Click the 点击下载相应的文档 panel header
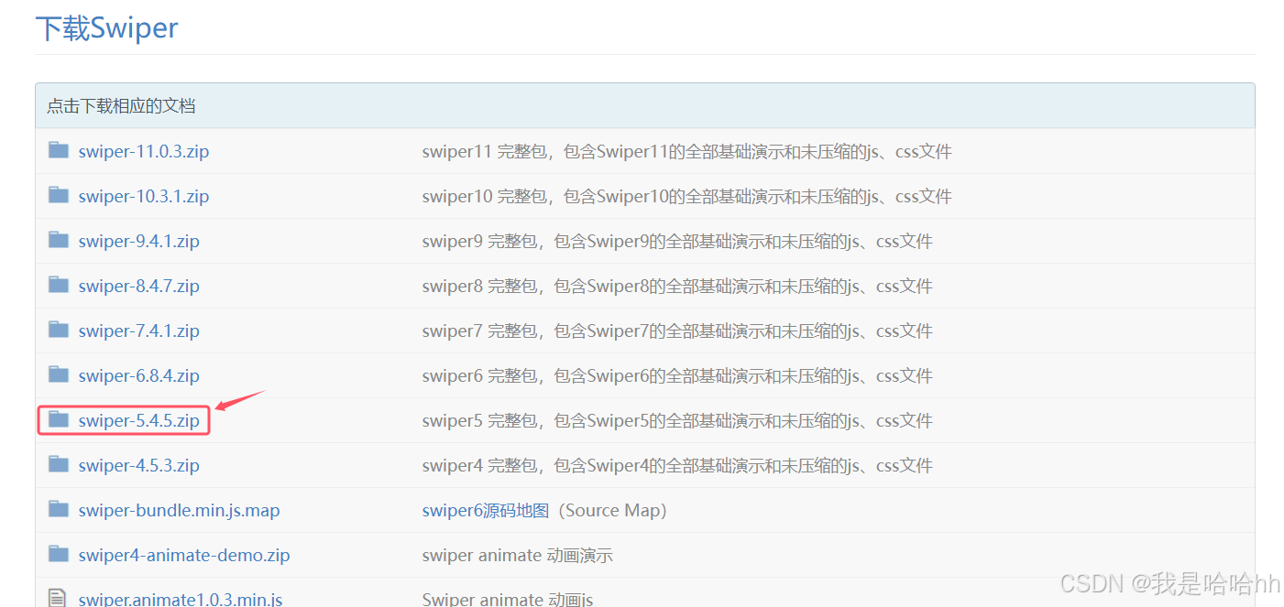Viewport: 1284px width, 607px height. point(644,106)
